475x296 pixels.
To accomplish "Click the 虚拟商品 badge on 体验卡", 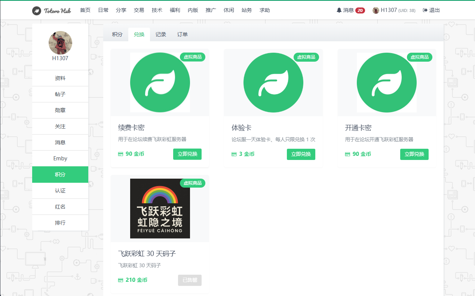I will 306,57.
